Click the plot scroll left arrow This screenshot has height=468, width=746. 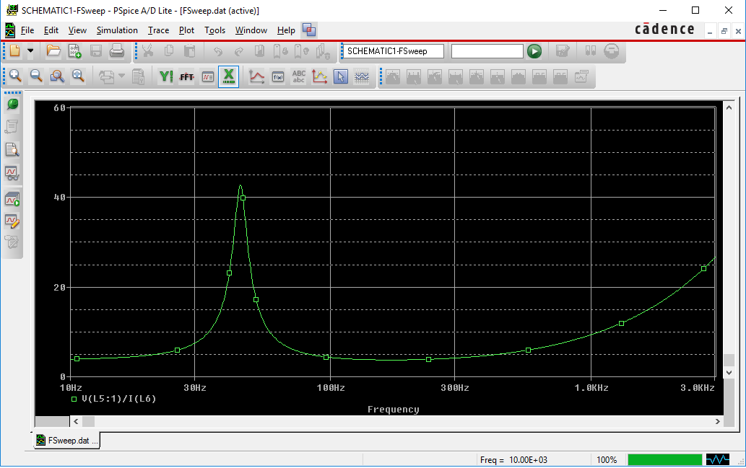point(76,421)
